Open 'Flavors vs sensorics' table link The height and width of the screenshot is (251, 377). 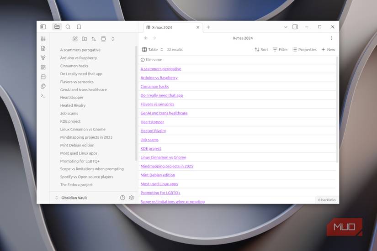tap(157, 104)
